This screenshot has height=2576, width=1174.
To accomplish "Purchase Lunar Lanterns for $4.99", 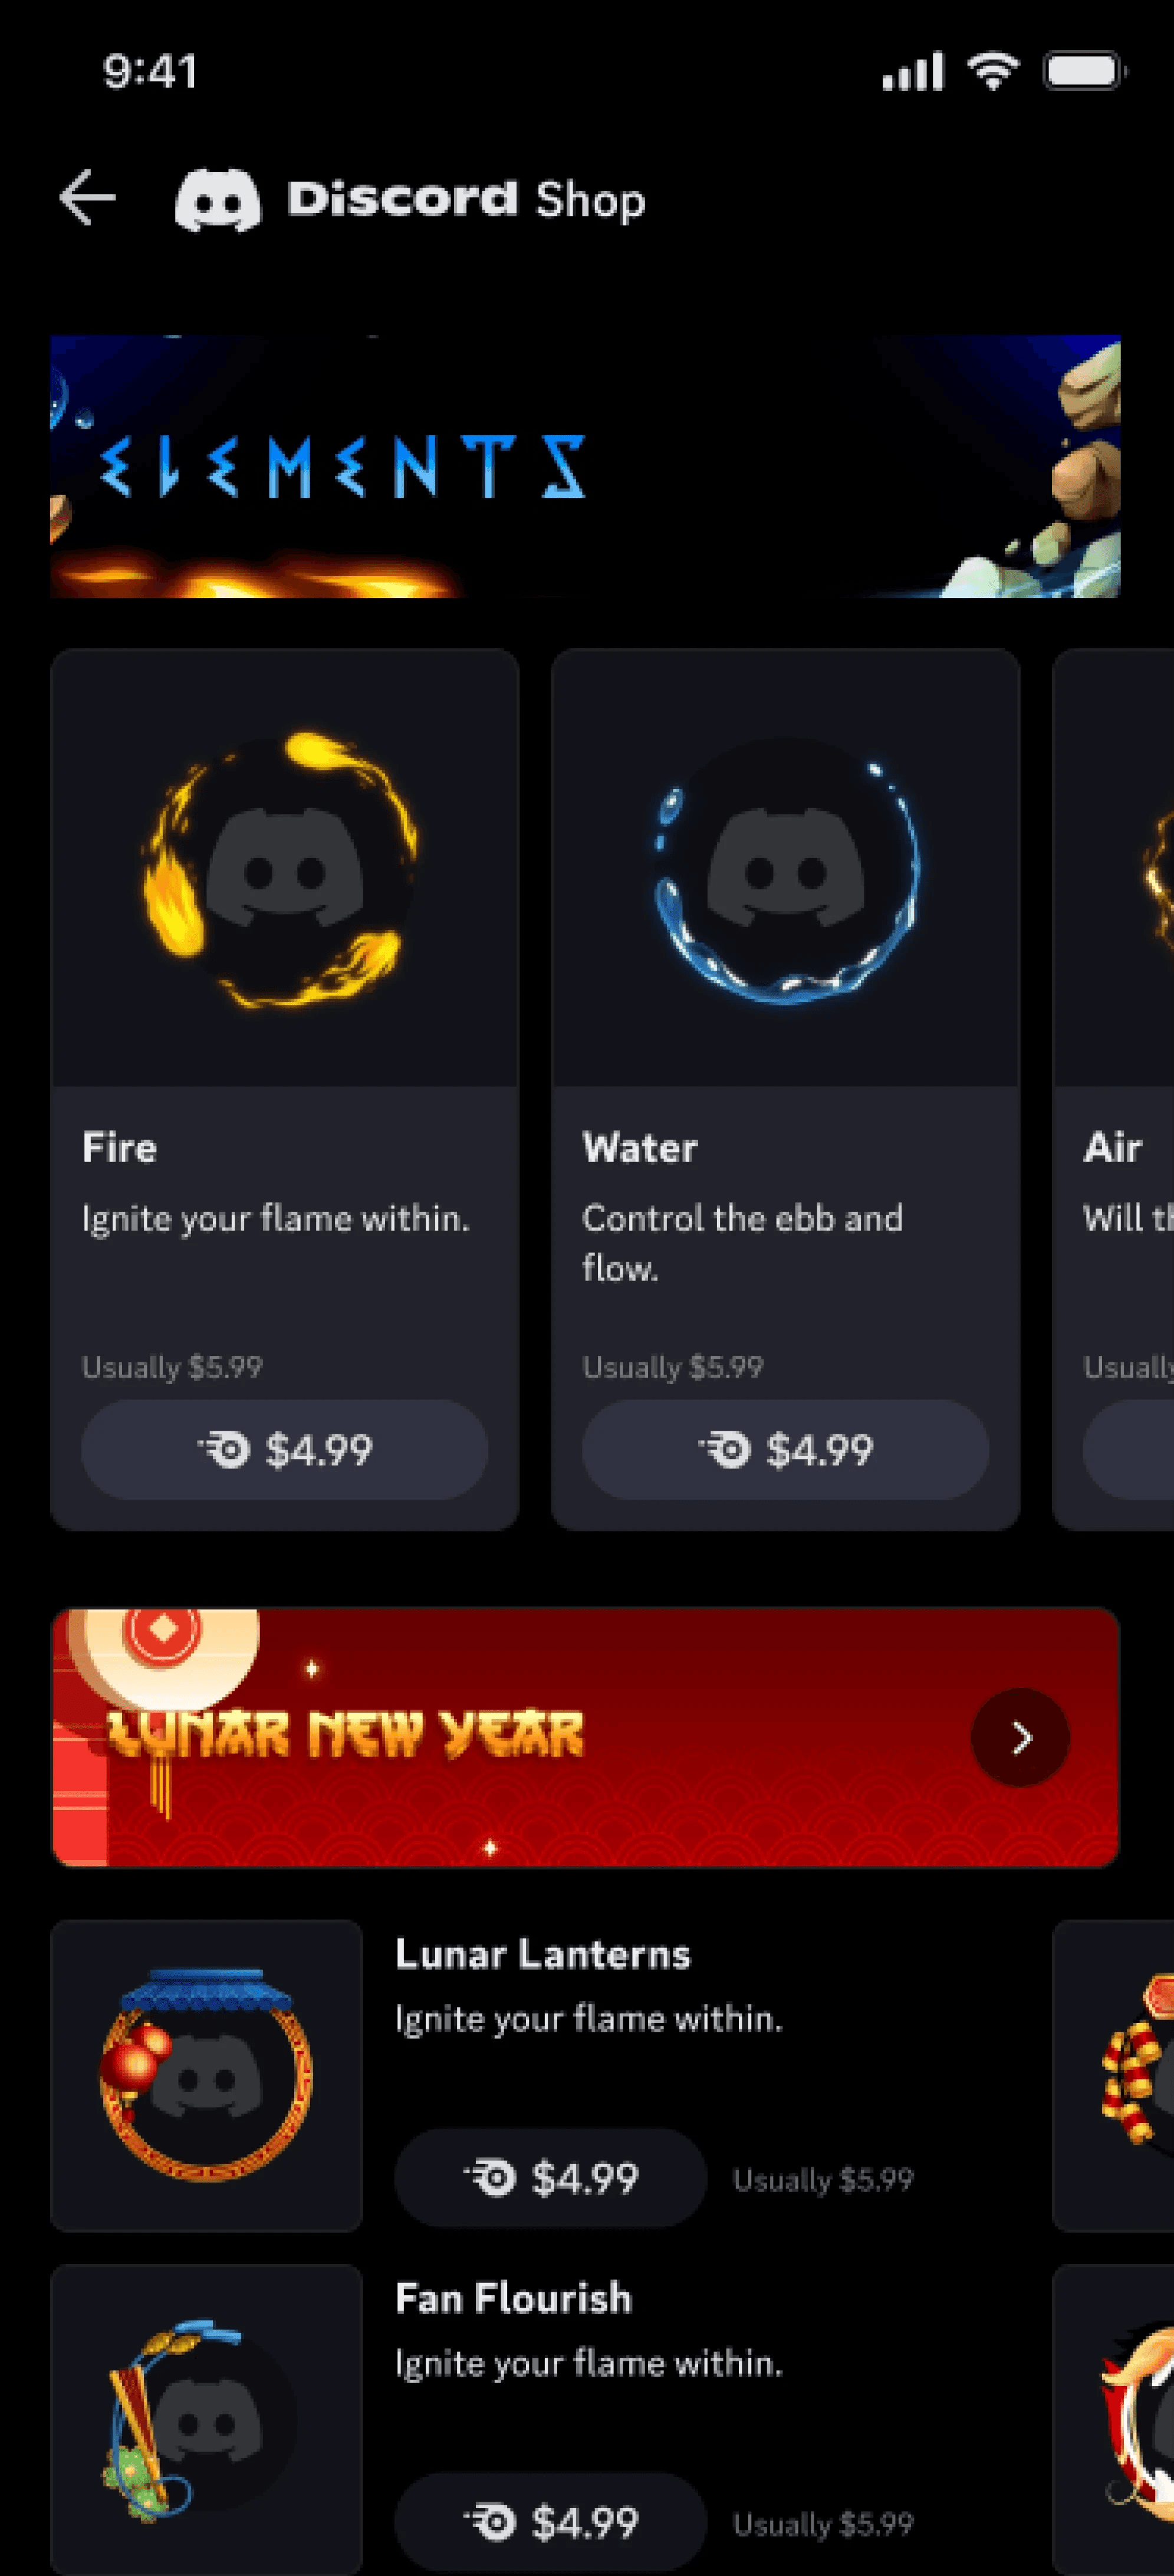I will 551,2177.
